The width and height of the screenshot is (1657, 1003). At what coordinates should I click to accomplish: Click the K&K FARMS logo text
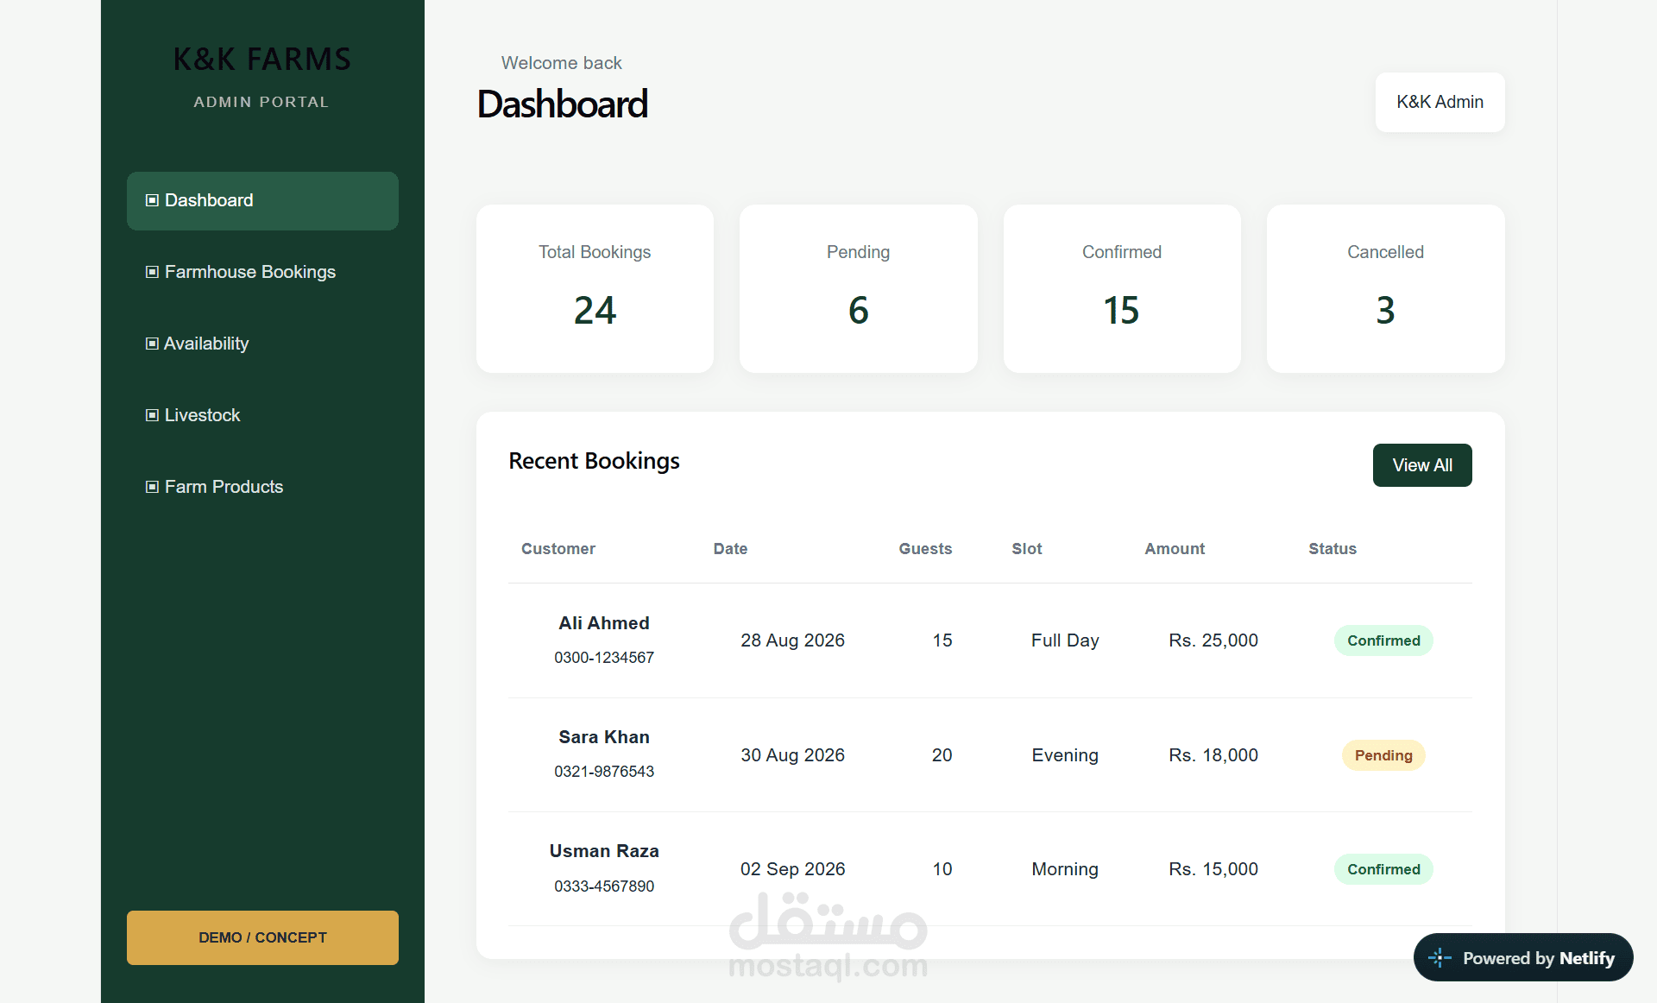(x=262, y=59)
